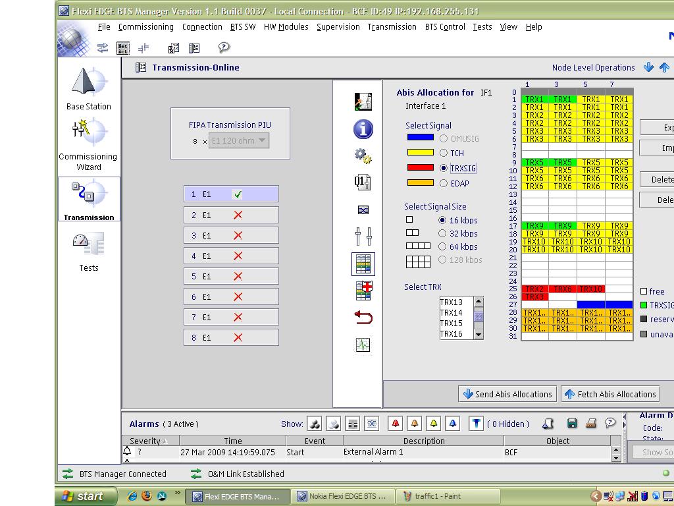Click the save alarms floppy icon
Viewport: 674px width, 506px height.
click(572, 424)
